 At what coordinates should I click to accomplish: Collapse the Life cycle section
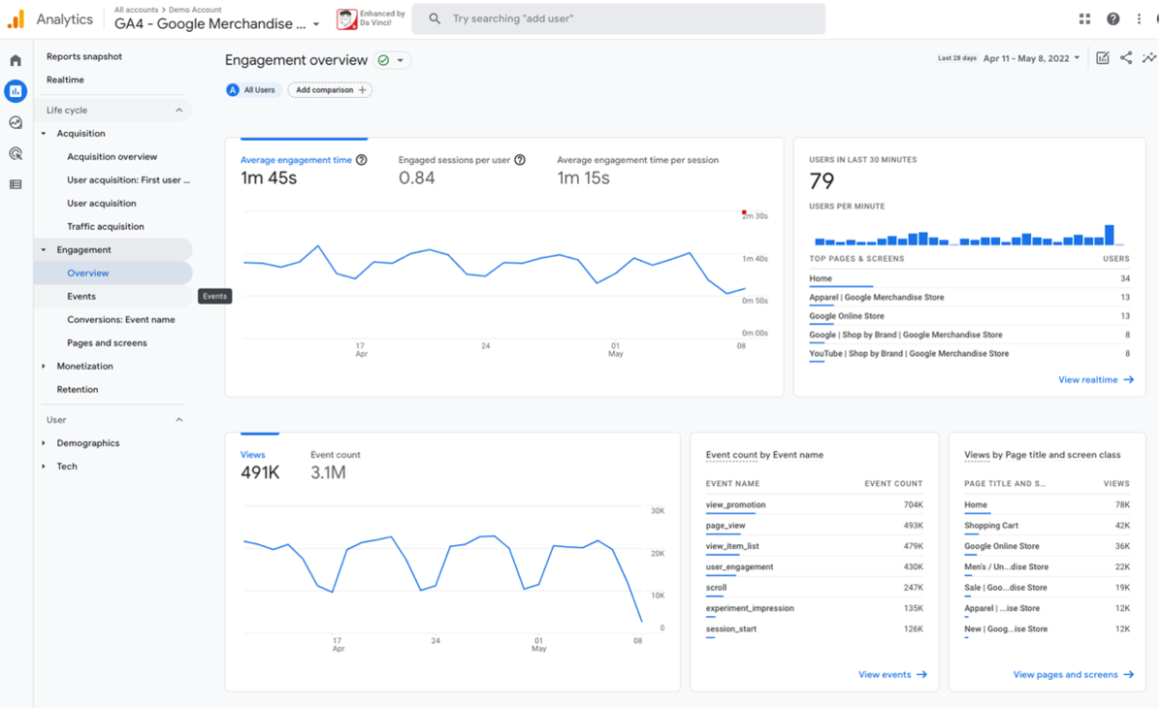(x=178, y=111)
